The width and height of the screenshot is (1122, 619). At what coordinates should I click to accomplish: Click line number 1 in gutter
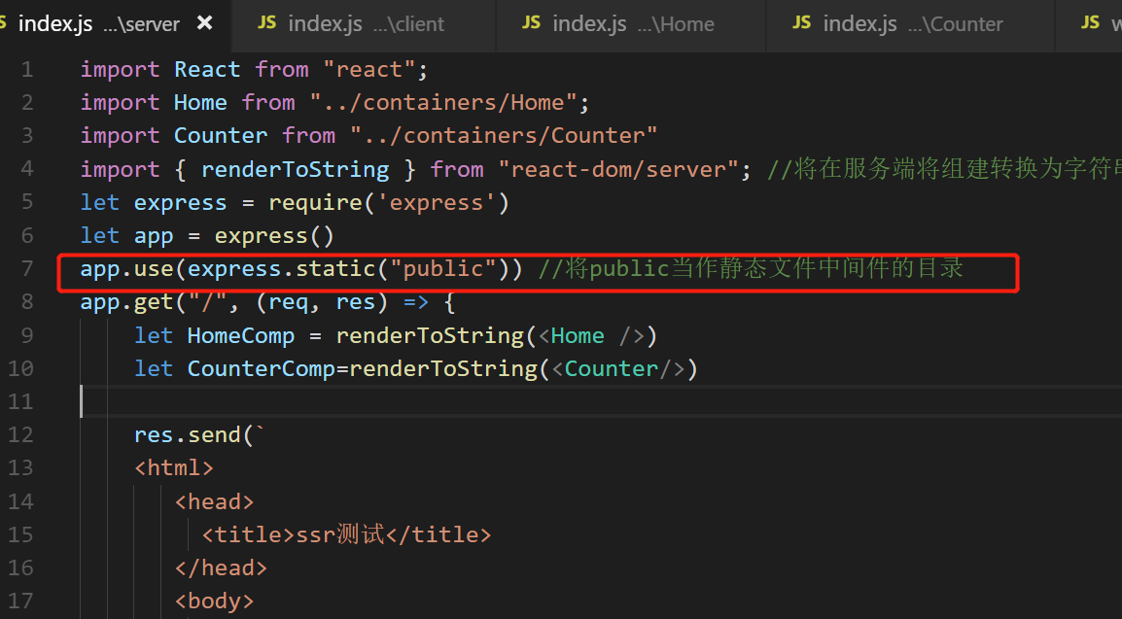[27, 69]
